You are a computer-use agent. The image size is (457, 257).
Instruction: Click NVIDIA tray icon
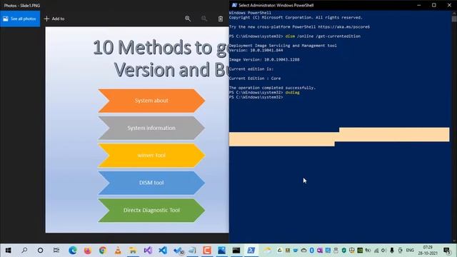[x=360, y=251]
